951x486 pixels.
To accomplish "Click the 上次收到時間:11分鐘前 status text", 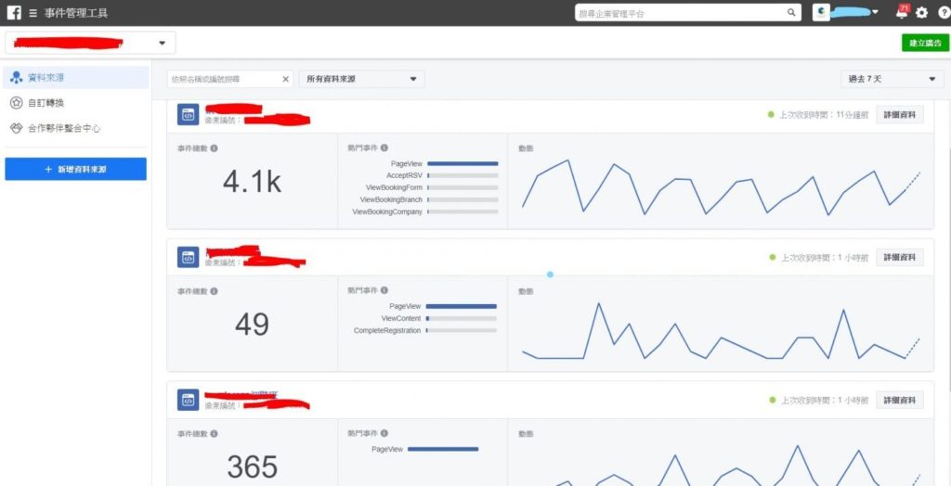I will [x=824, y=114].
